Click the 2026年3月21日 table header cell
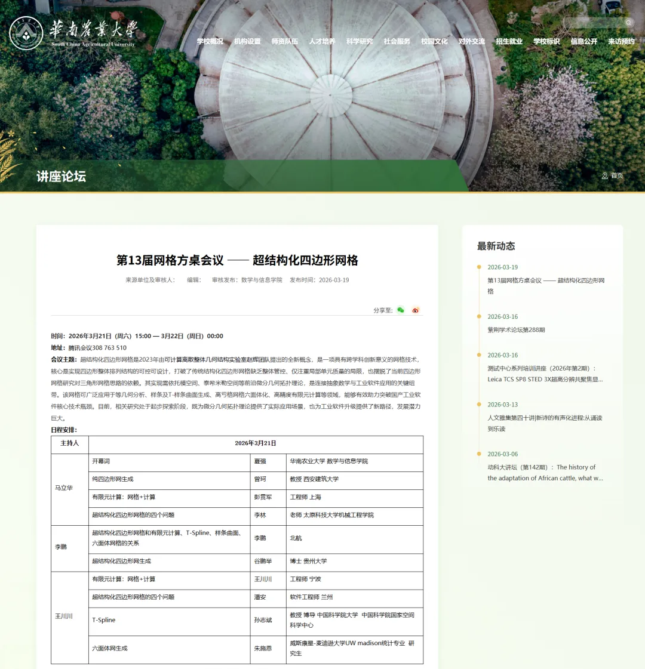This screenshot has width=645, height=669. (256, 443)
